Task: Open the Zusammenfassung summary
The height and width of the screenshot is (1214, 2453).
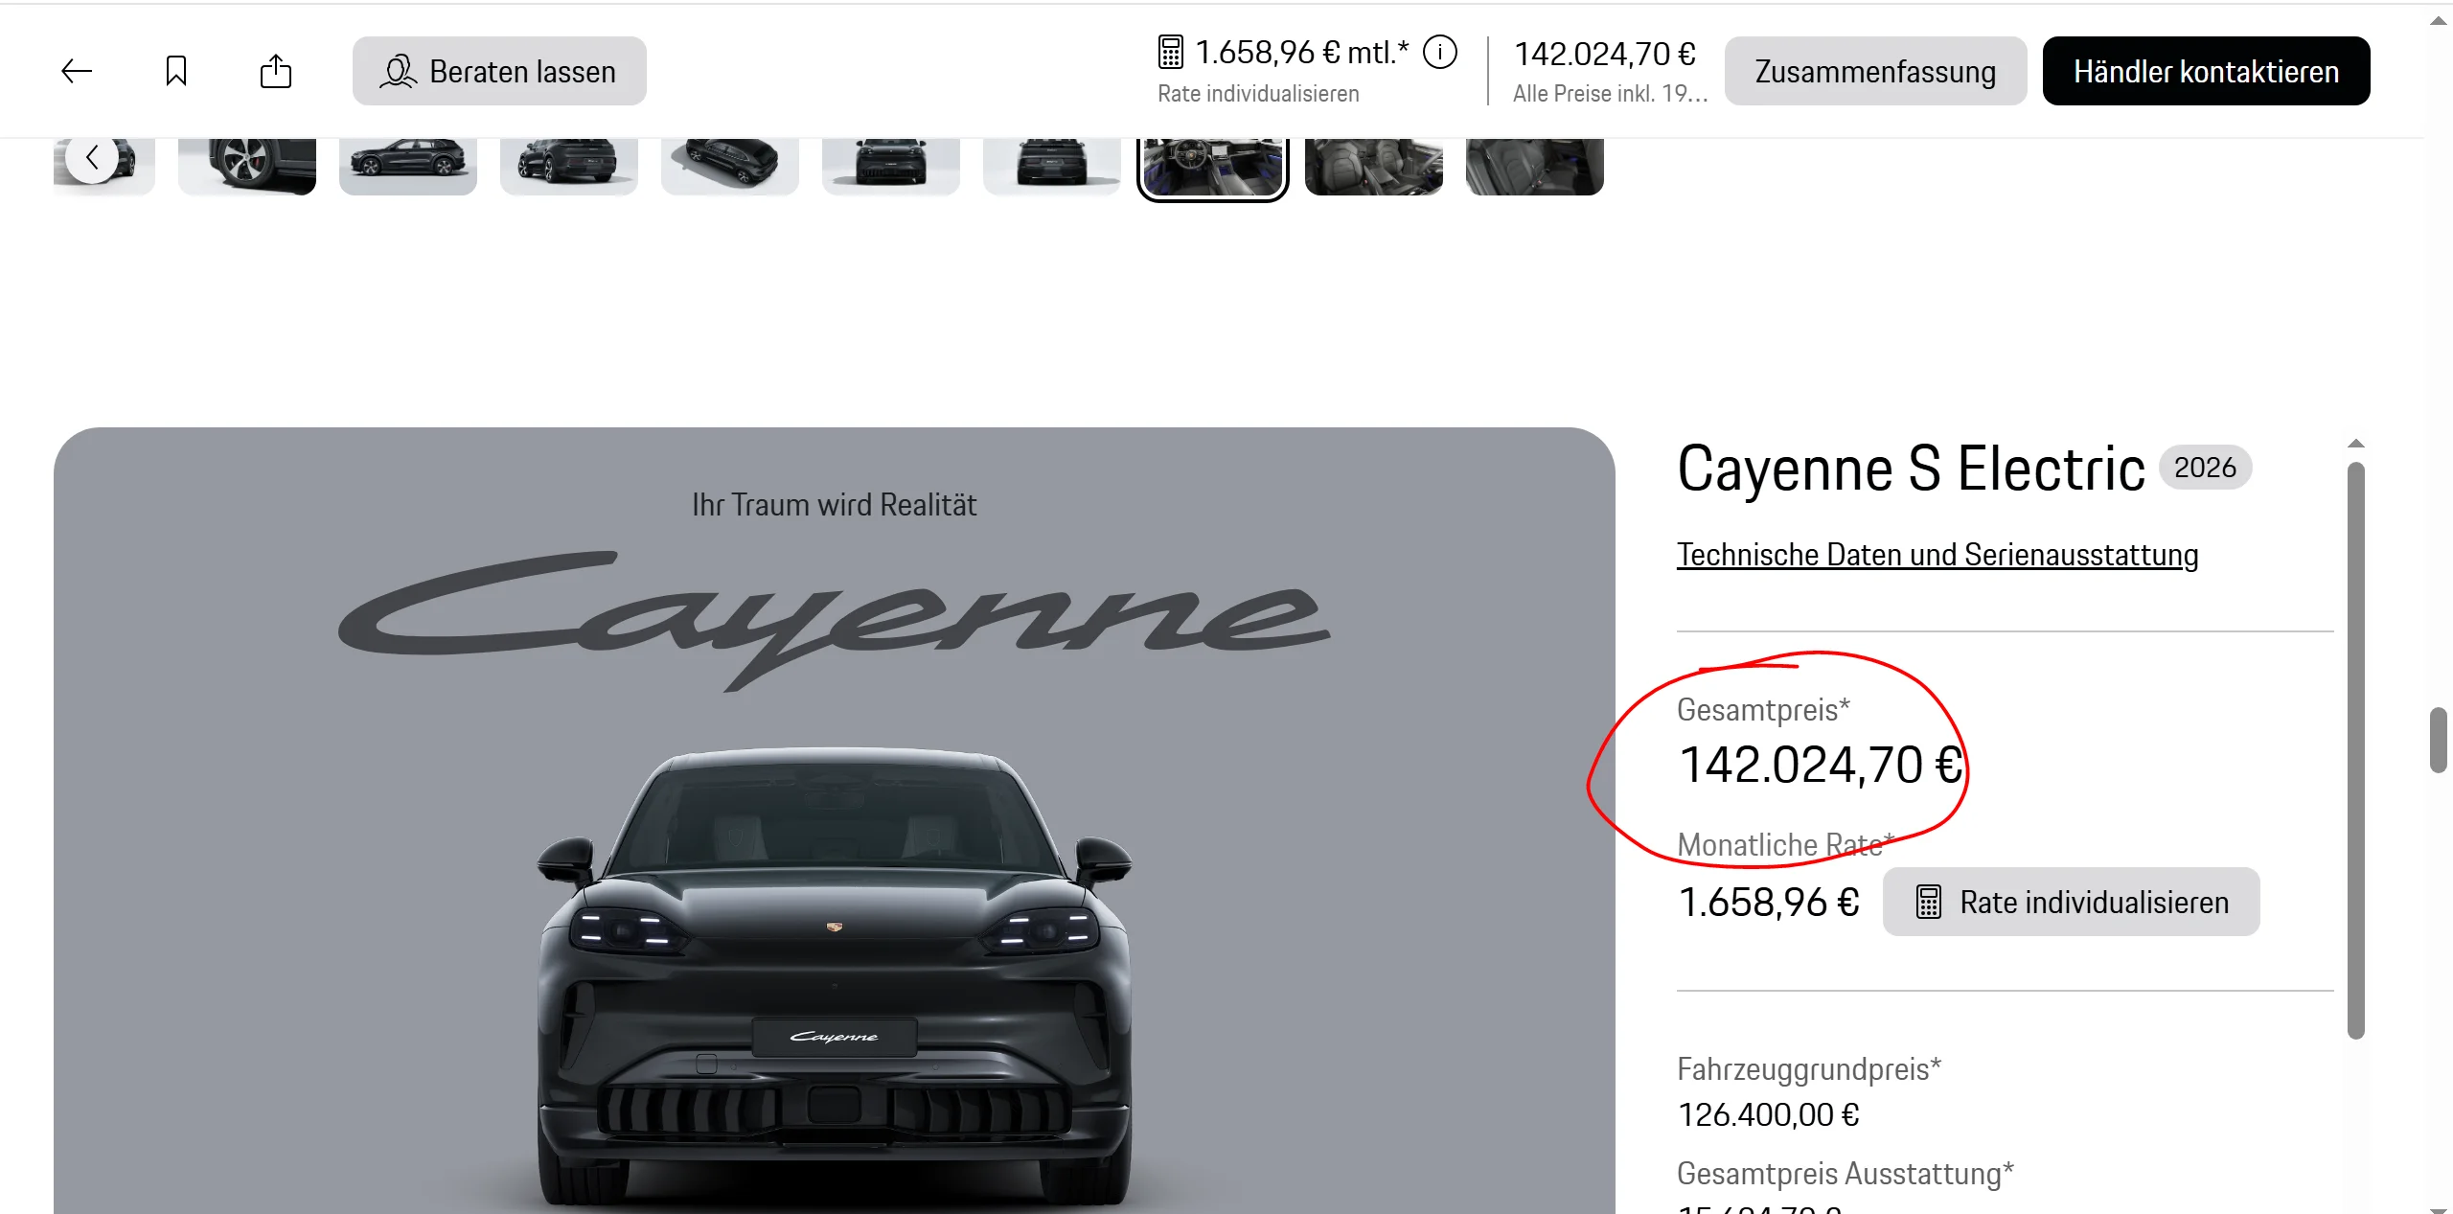Action: 1875,71
